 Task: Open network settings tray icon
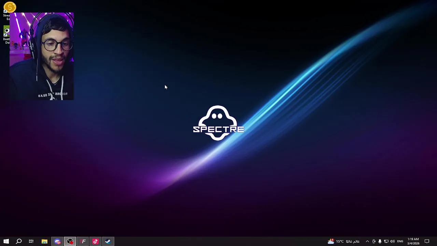click(386, 242)
